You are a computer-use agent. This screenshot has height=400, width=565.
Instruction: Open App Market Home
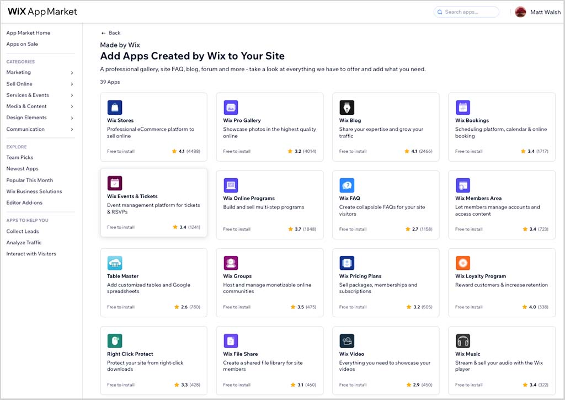[28, 33]
